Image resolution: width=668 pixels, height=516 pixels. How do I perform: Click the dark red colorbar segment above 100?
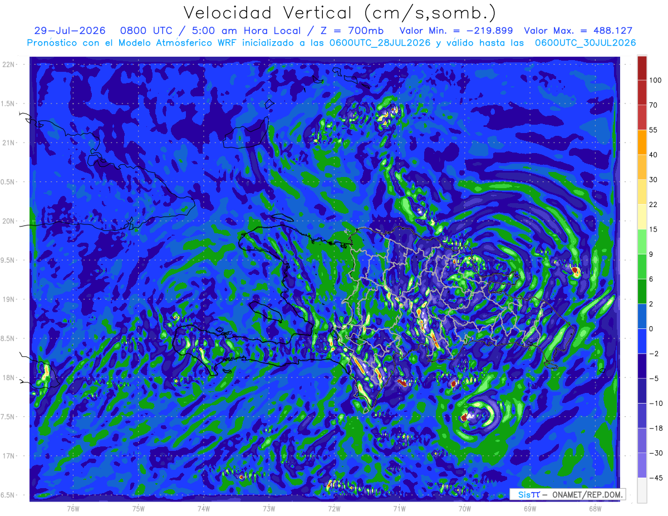point(642,68)
